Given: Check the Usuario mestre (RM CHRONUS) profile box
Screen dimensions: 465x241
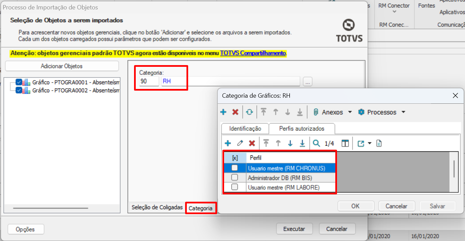Looking at the screenshot, I should coord(235,168).
